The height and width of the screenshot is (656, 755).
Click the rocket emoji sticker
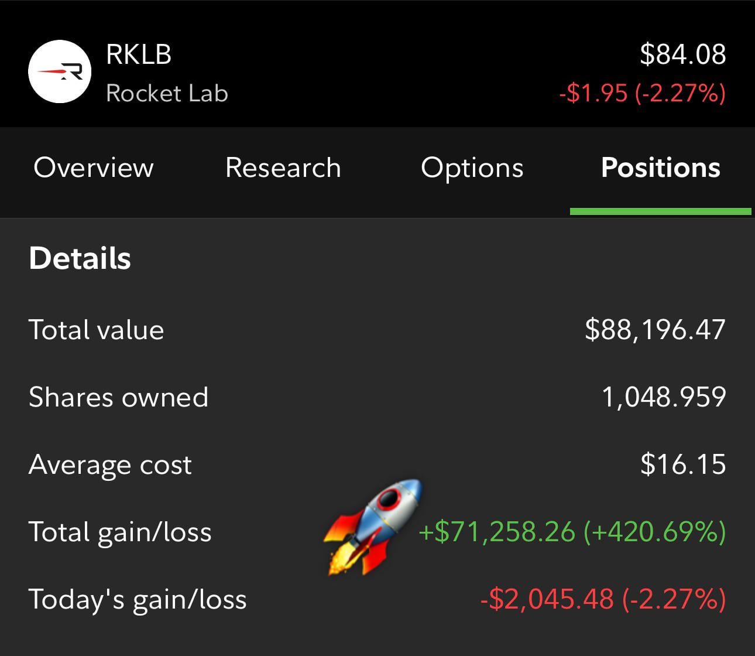coord(372,526)
